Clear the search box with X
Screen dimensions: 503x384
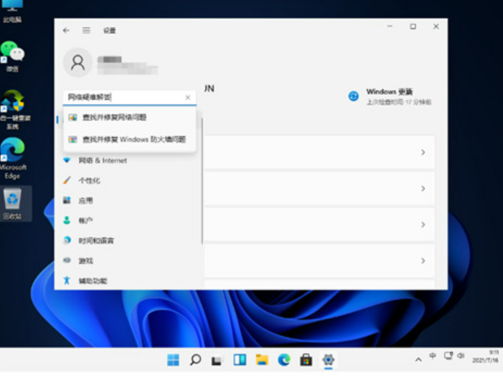tap(188, 97)
